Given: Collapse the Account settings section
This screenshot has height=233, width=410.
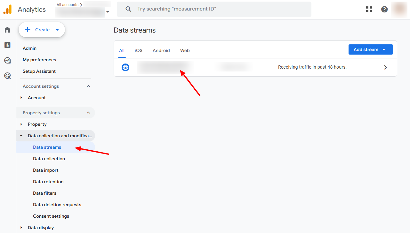Looking at the screenshot, I should pos(88,86).
